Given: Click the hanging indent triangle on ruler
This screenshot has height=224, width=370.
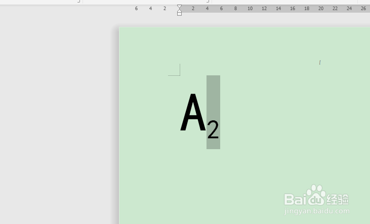Looking at the screenshot, I should point(179,11).
